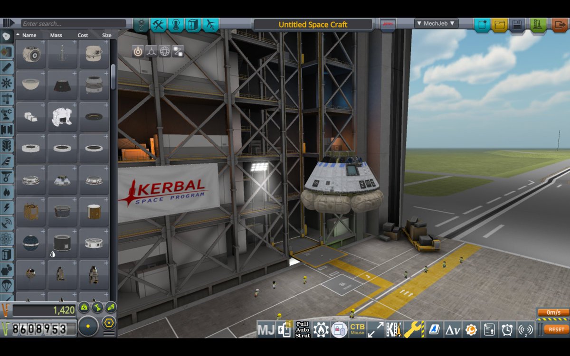Viewport: 570px width, 356px height.
Task: Open the signal waves toolbar icon
Action: pos(525,329)
